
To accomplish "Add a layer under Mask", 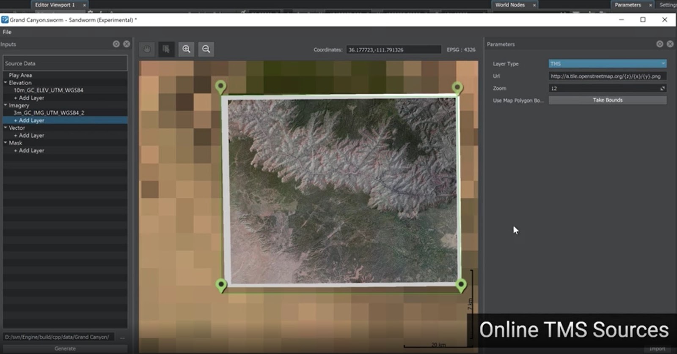I will [x=29, y=150].
